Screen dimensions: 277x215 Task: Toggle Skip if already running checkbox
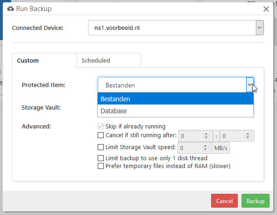100,127
